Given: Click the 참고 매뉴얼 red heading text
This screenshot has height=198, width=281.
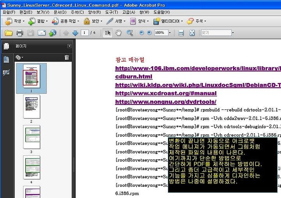Looking at the screenshot, I should (x=130, y=60).
